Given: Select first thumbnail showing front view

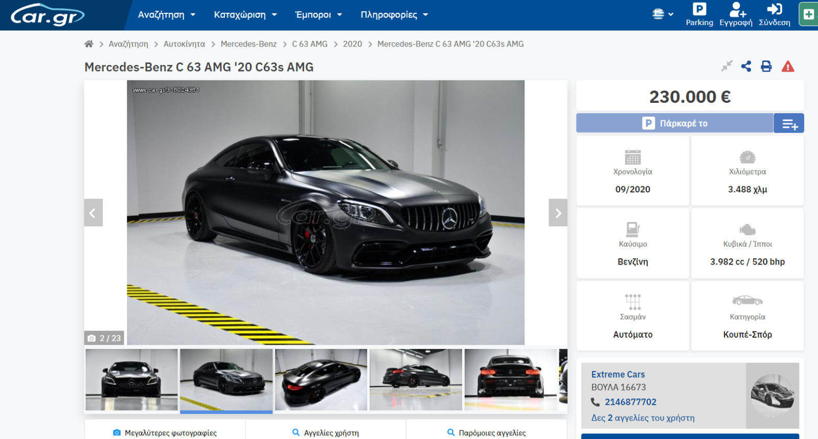Looking at the screenshot, I should (x=131, y=380).
